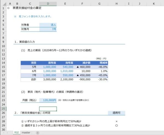Select column H header

tap(116, 4)
